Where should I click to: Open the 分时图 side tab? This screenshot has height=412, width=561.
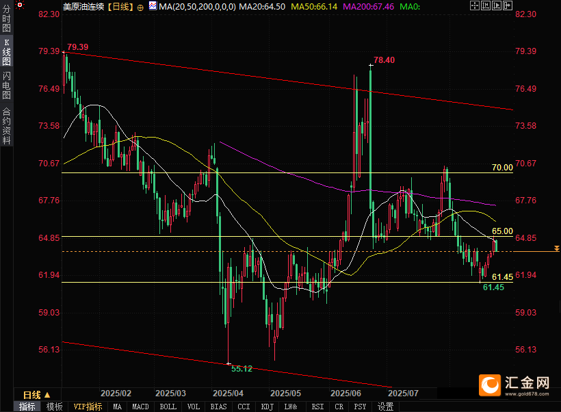click(x=6, y=18)
